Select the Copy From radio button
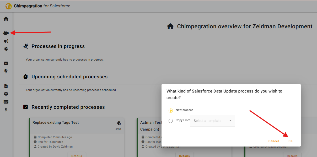Viewport: 317px width, 157px height. pos(171,121)
